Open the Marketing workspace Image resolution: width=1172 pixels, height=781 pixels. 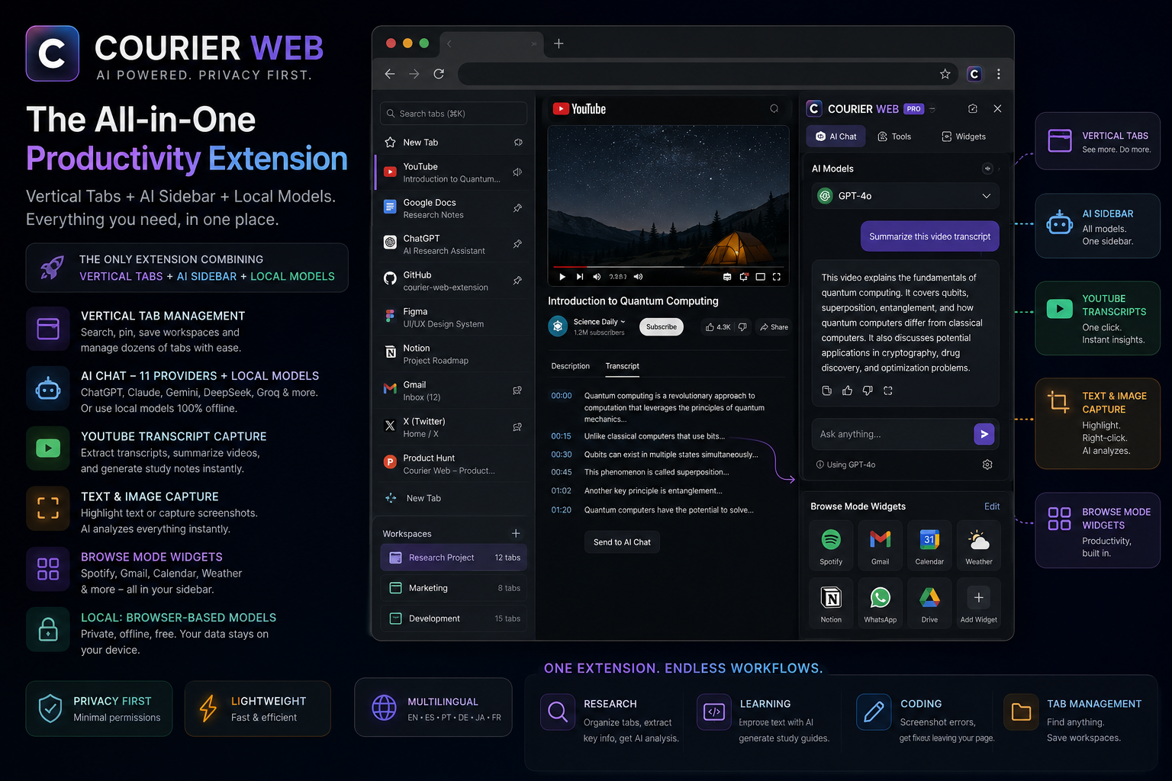pyautogui.click(x=454, y=588)
